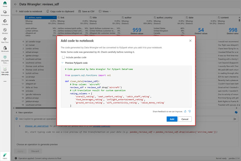Open the Monitor sidebar icon
Screen dimensions: 241x161
[5, 31]
